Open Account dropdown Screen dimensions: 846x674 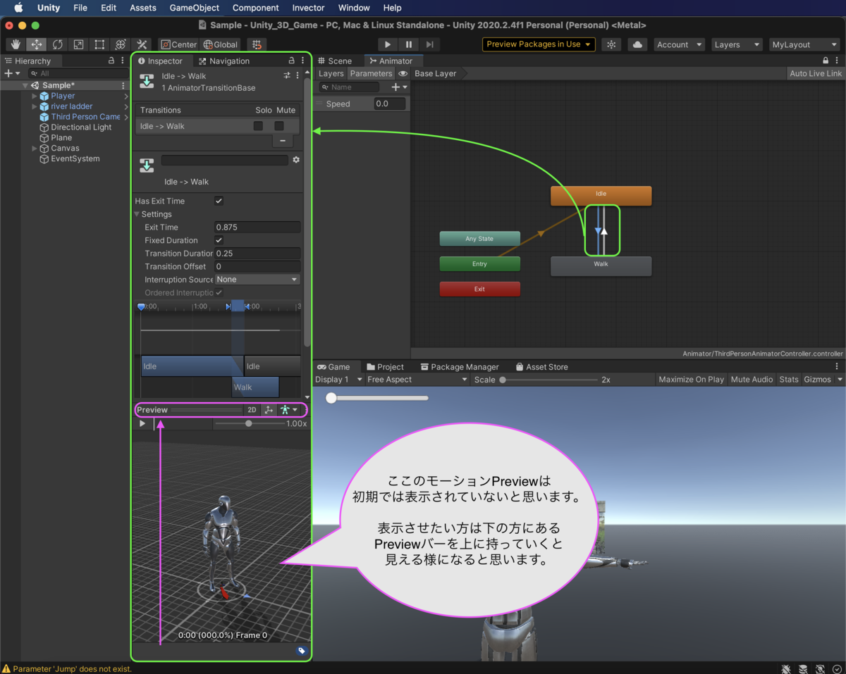pyautogui.click(x=680, y=44)
